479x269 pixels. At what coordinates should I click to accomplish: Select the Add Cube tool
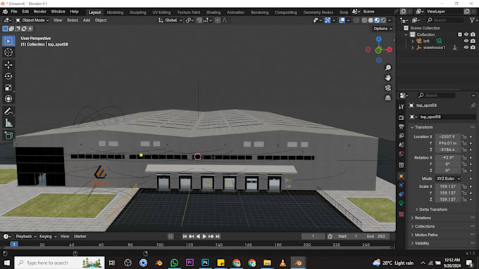8,136
